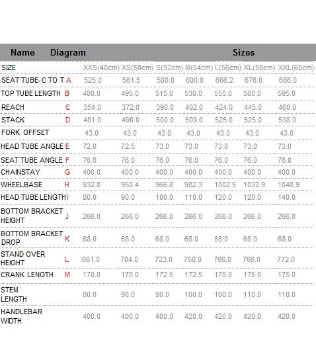Select the FORK OFFSET row label
Screen dimensions: 316x344
coord(25,132)
